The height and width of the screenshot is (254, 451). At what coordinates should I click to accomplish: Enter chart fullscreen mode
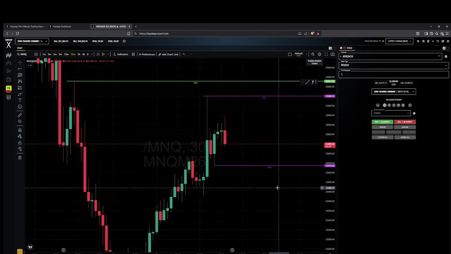(x=326, y=54)
